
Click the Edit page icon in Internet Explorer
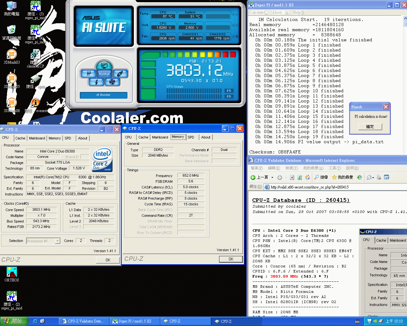tap(387, 177)
